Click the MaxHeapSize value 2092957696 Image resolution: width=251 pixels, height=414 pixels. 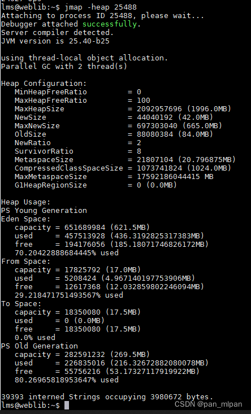click(159, 109)
